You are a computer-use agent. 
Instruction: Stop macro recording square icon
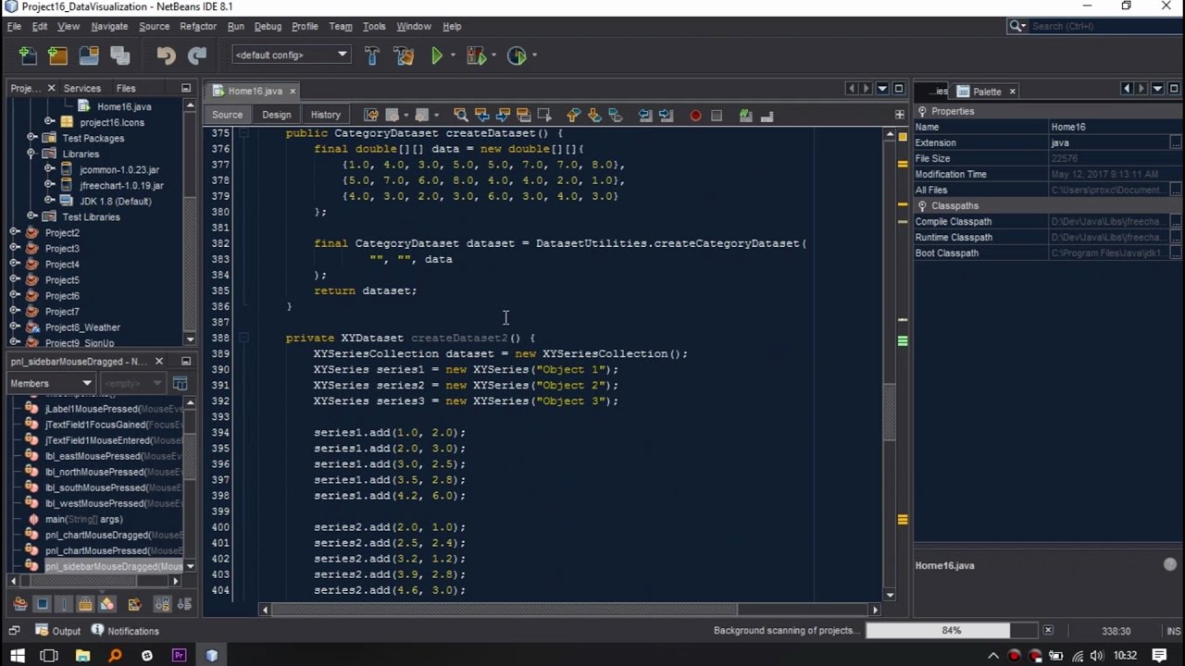[x=717, y=116]
